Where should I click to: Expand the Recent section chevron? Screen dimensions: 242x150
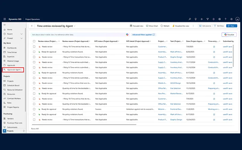tap(21, 34)
